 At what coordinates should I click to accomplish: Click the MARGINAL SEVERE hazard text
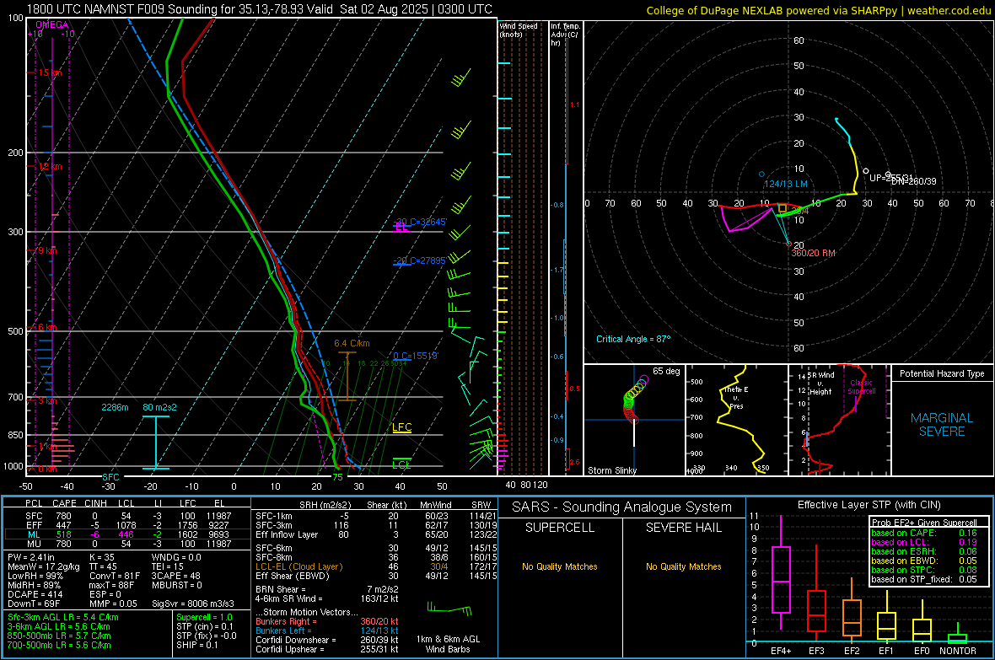[942, 425]
